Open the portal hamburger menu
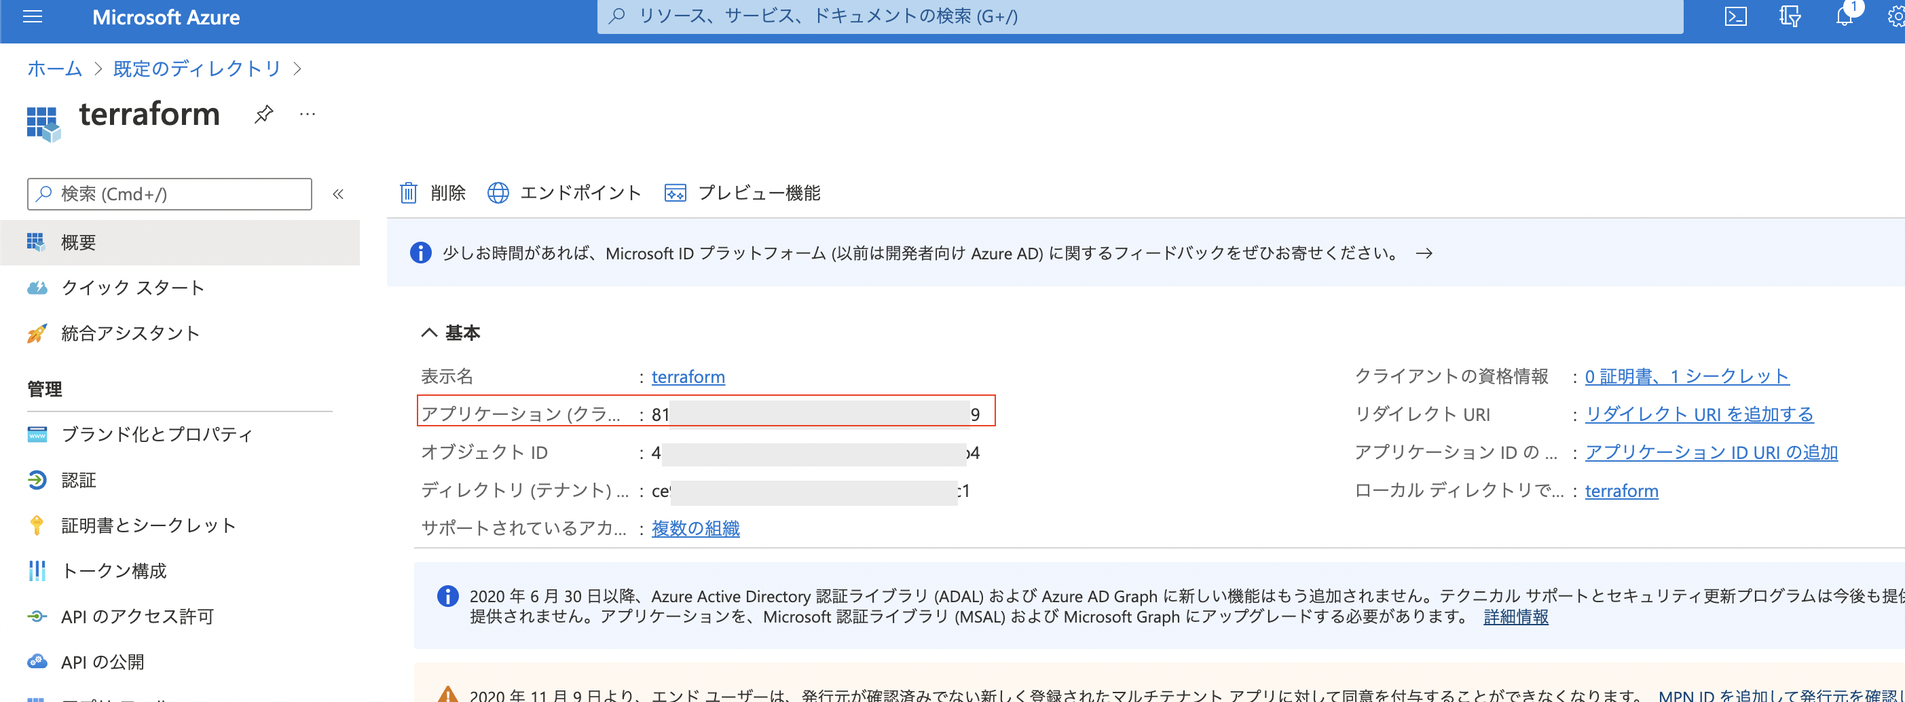 click(31, 17)
